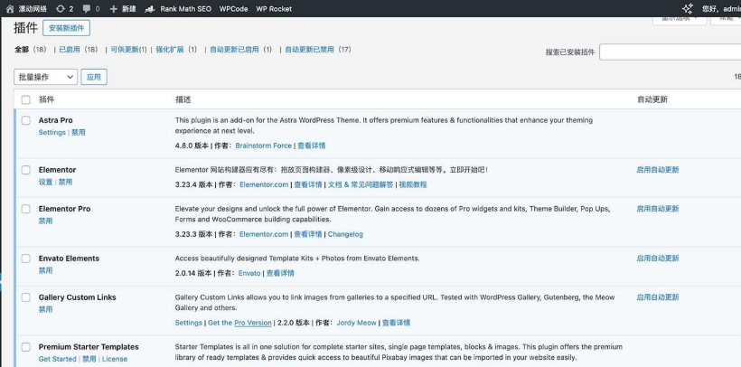
Task: Click 启用自动更新 for Elementor Pro
Action: 658,209
